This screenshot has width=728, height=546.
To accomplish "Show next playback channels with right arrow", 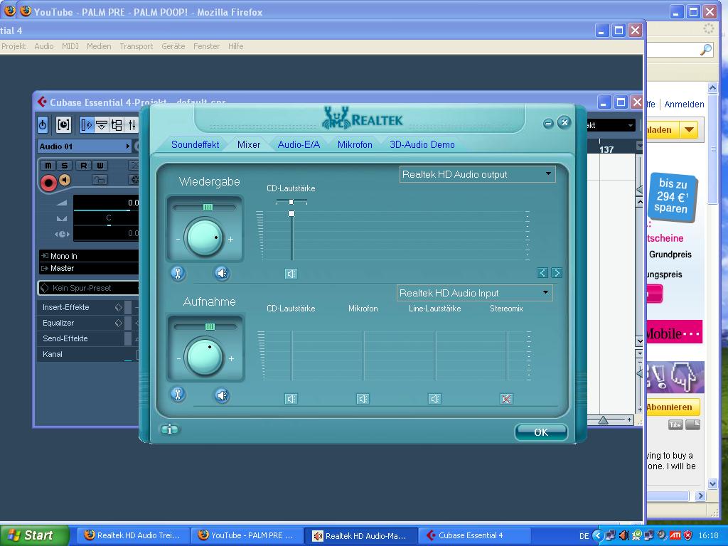I will [x=557, y=273].
